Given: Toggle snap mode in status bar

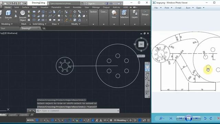Looking at the screenshot, I should pyautogui.click(x=41, y=120).
